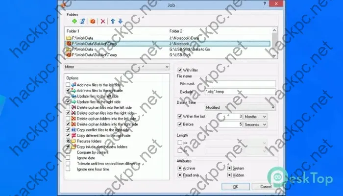Enable Add new files to the left side
The height and width of the screenshot is (196, 343).
68,85
